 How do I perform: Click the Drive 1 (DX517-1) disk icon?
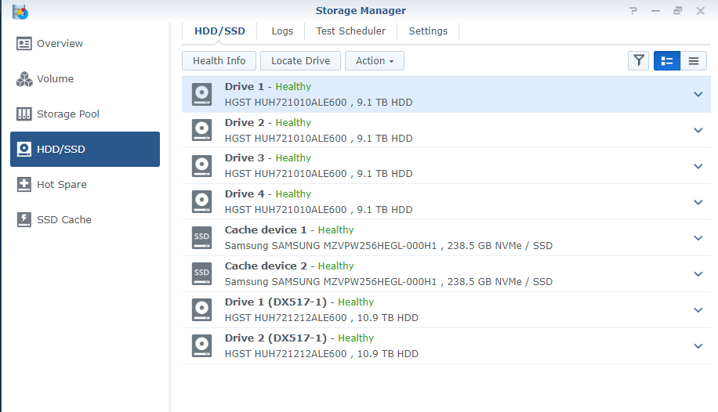201,310
